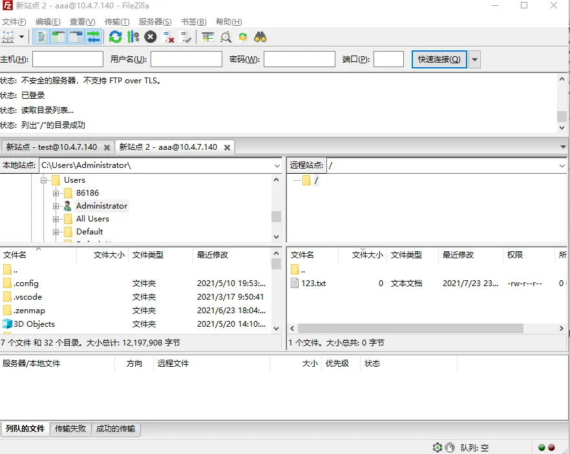Open remote site path dropdown
The image size is (570, 454).
[562, 165]
